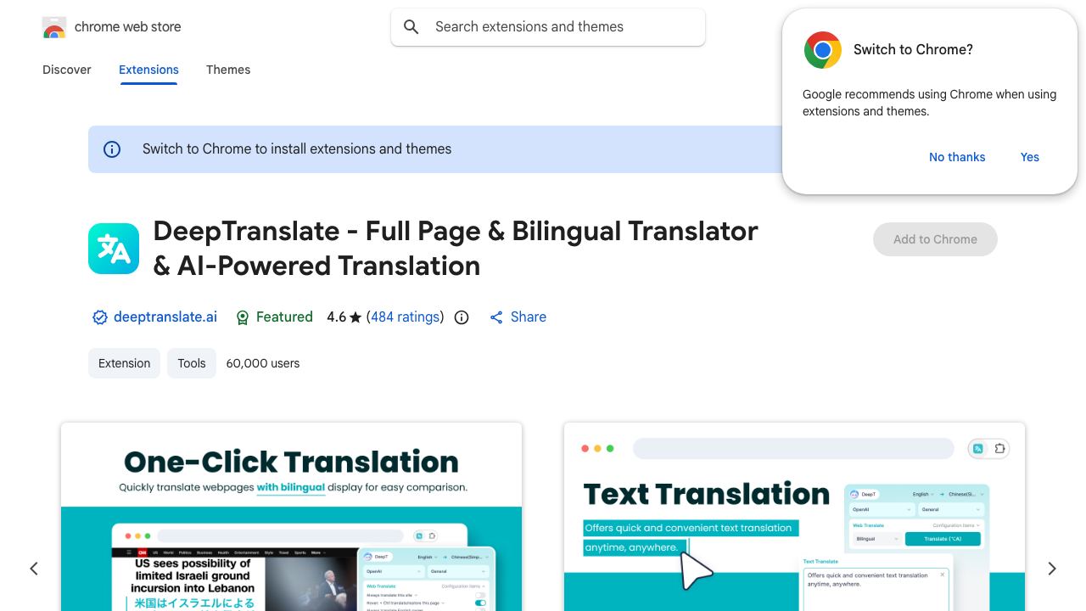Open the Text Translation screenshot

point(794,517)
